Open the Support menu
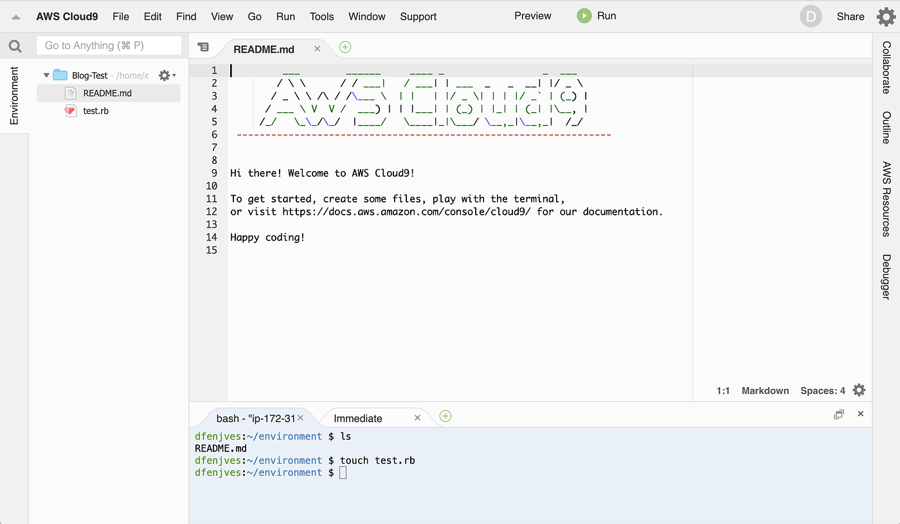 419,17
